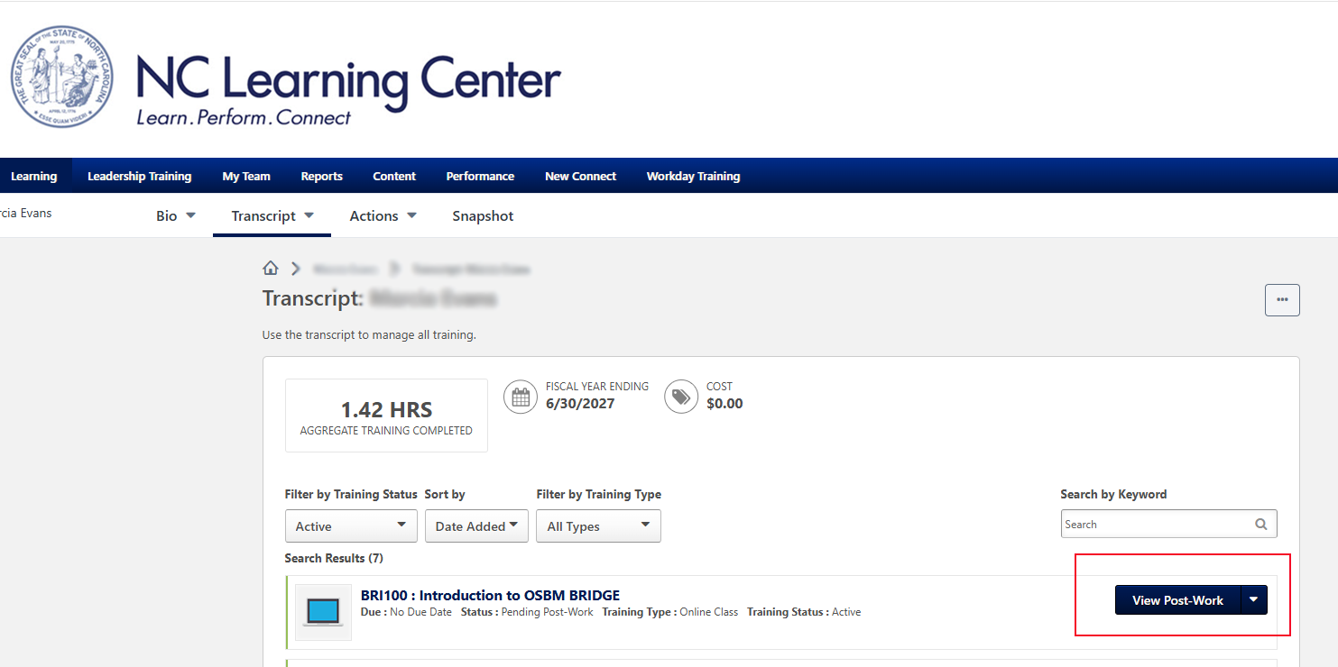Viewport: 1338px width, 667px height.
Task: Open BRI100 Introduction to OSBM BRIDGE
Action: pos(490,595)
